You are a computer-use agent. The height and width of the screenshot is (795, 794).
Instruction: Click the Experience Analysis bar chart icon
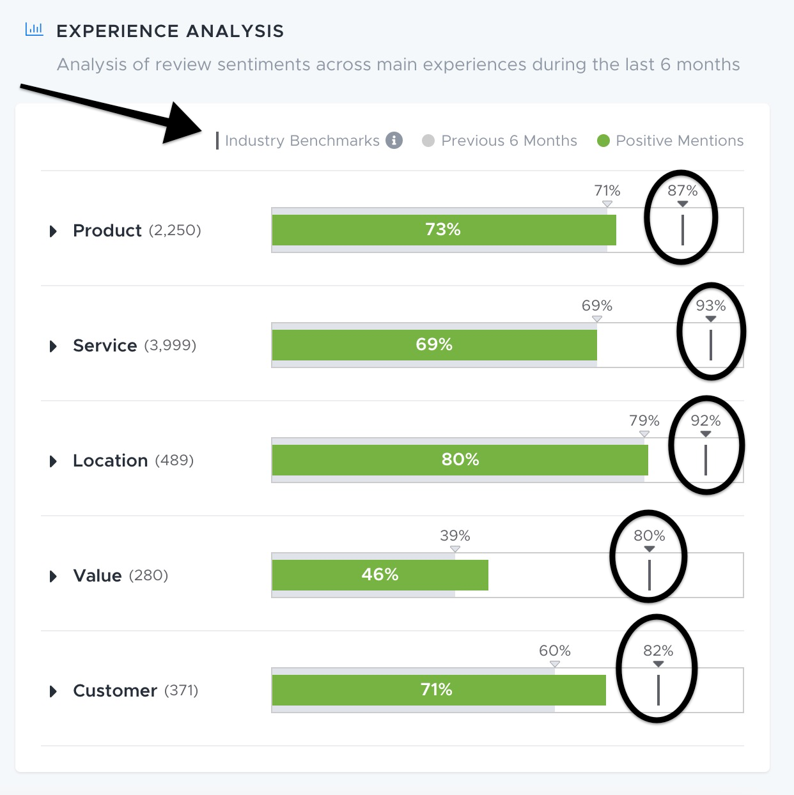tap(34, 29)
